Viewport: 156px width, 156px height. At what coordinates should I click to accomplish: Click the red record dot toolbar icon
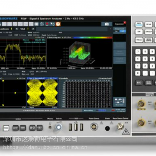[x=47, y=24]
